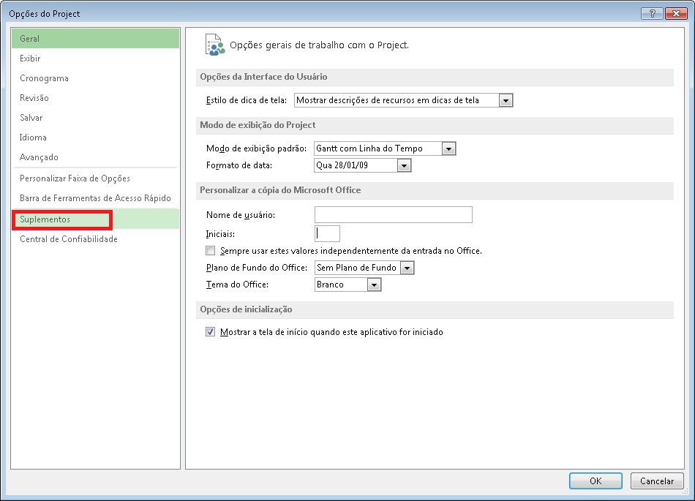Open the Exibir settings page

33,58
